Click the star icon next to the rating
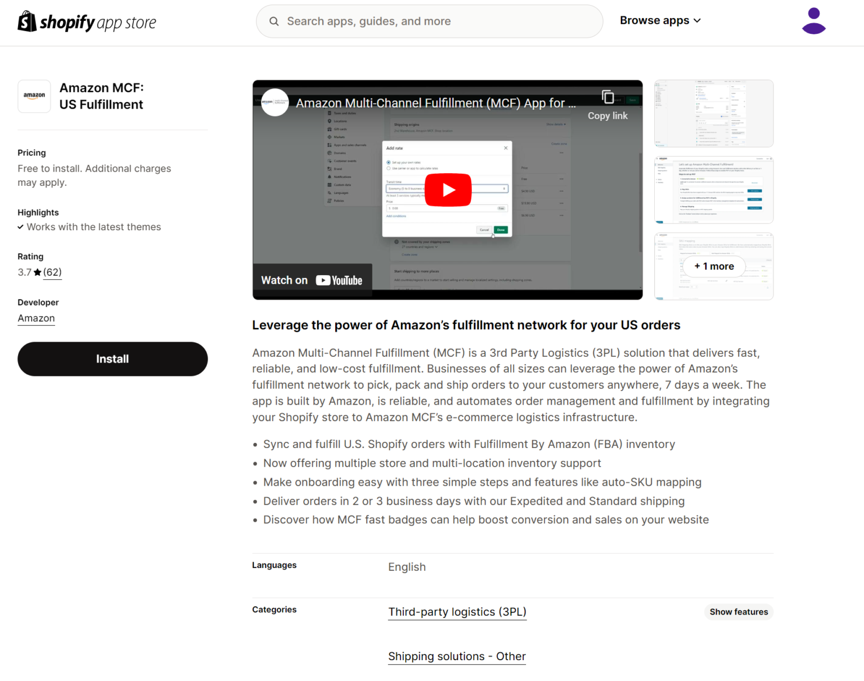The height and width of the screenshot is (681, 864). point(37,272)
